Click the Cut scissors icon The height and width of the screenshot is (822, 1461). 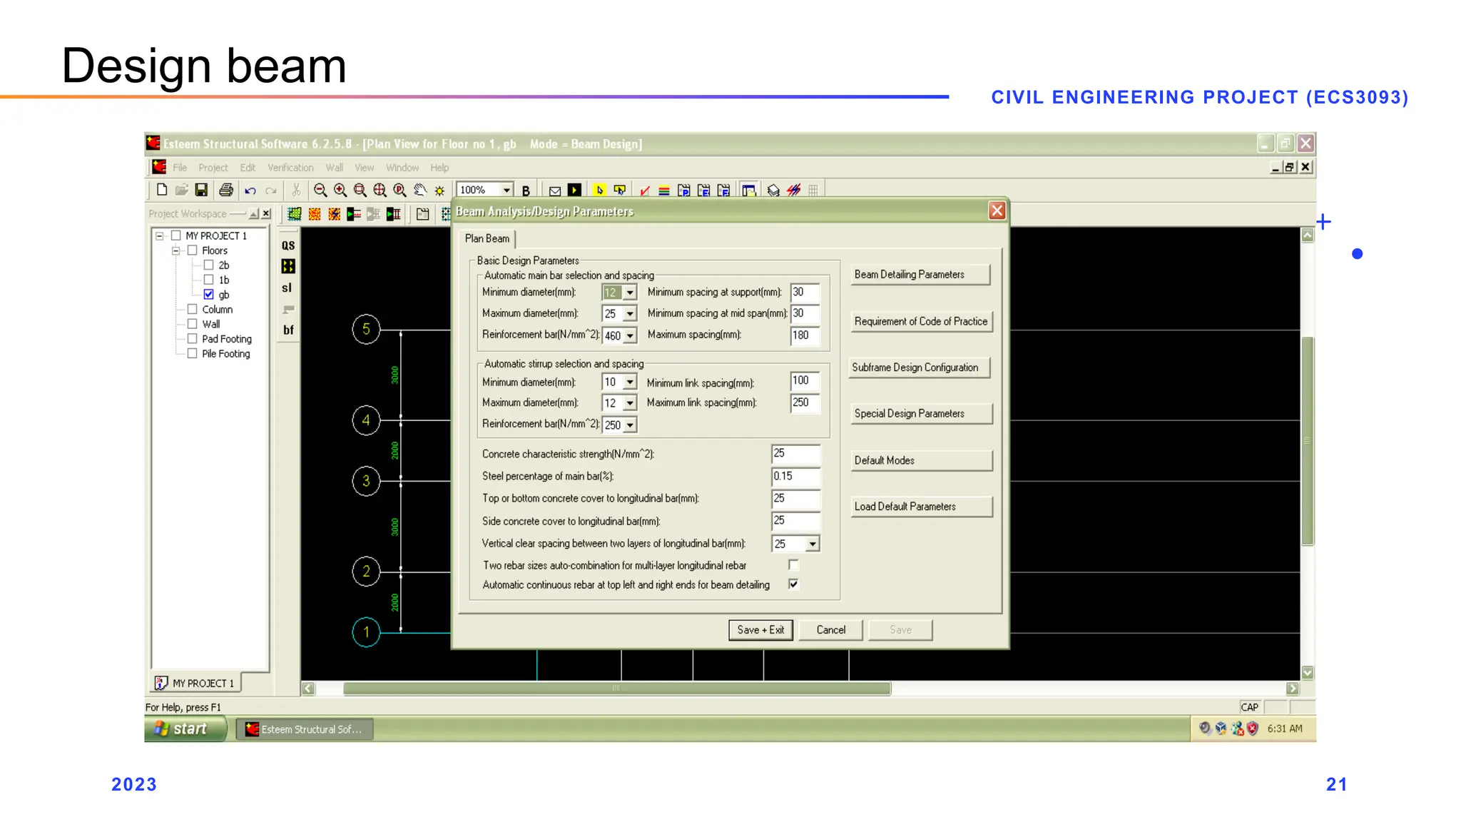click(296, 190)
